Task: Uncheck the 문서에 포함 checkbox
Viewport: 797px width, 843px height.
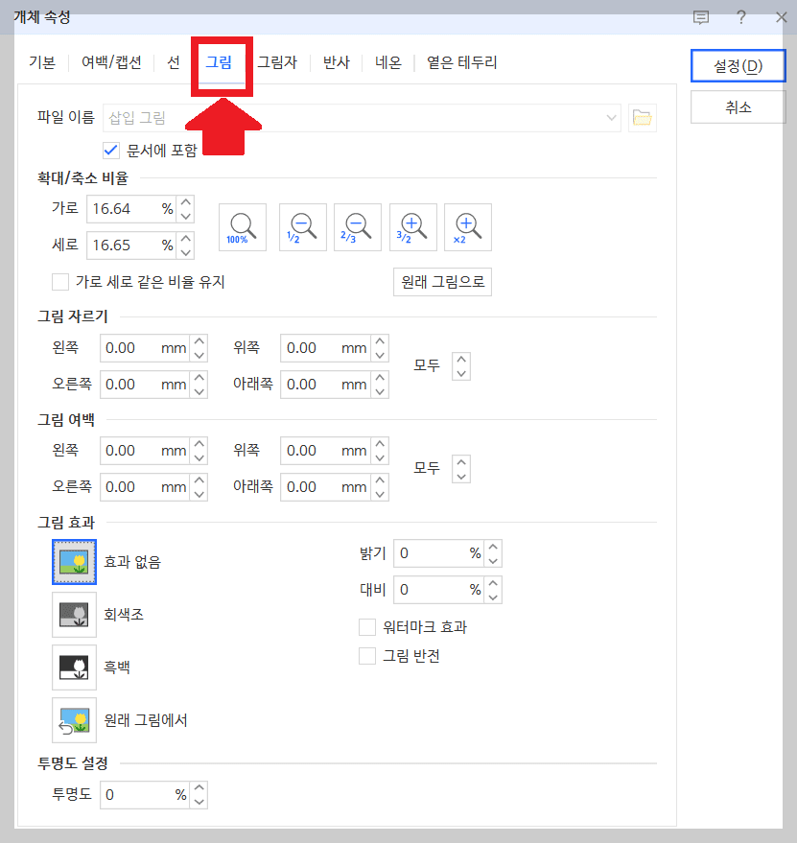Action: coord(111,150)
